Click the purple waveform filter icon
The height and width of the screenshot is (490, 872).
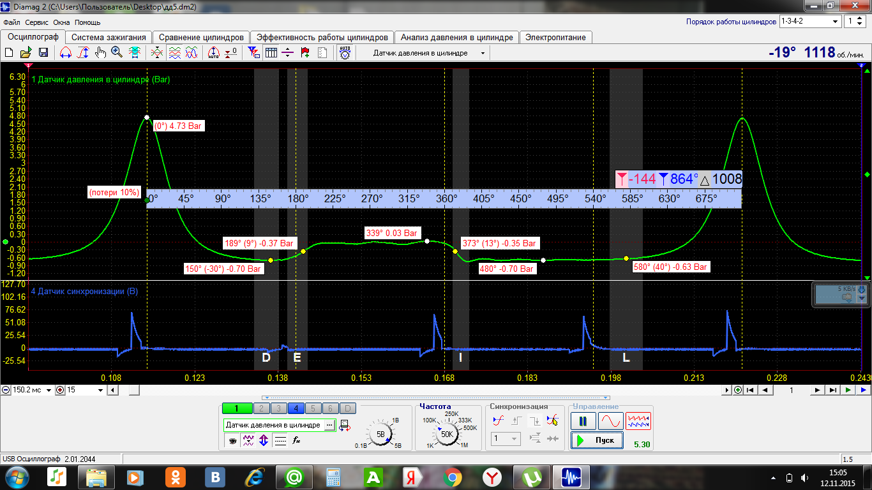tap(248, 440)
